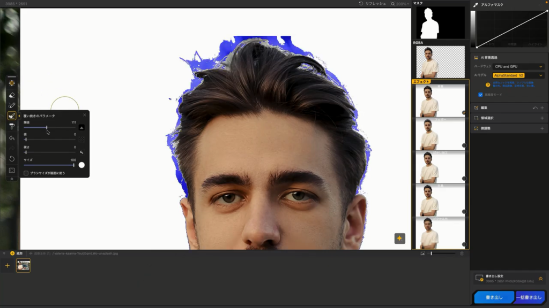Screen dimensions: 549x308
Task: Open the ハードウェア CPU and GPU dropdown
Action: (x=518, y=66)
